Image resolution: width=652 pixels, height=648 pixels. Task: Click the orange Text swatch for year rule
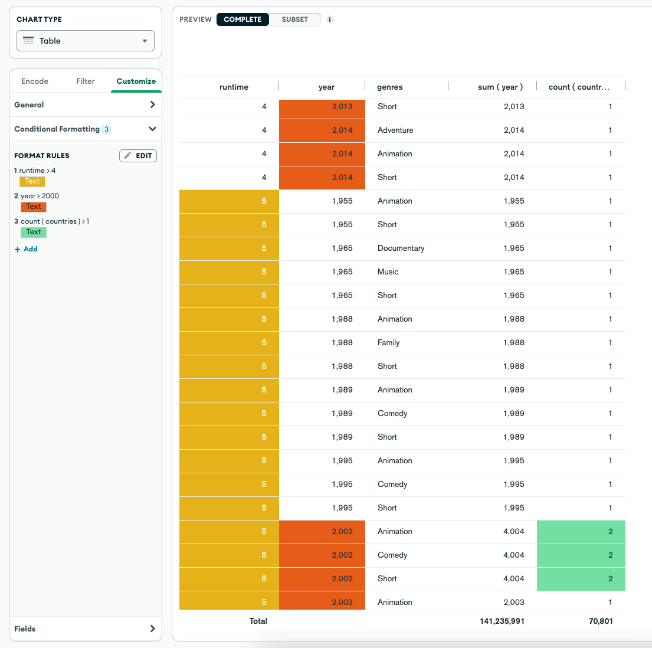[x=34, y=207]
